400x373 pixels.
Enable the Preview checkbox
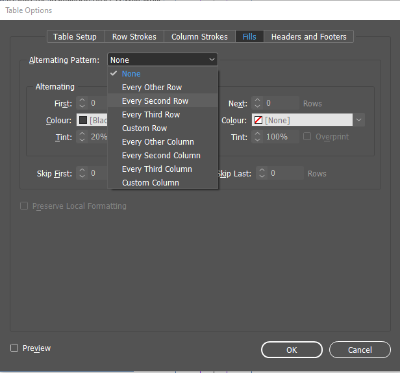point(14,348)
